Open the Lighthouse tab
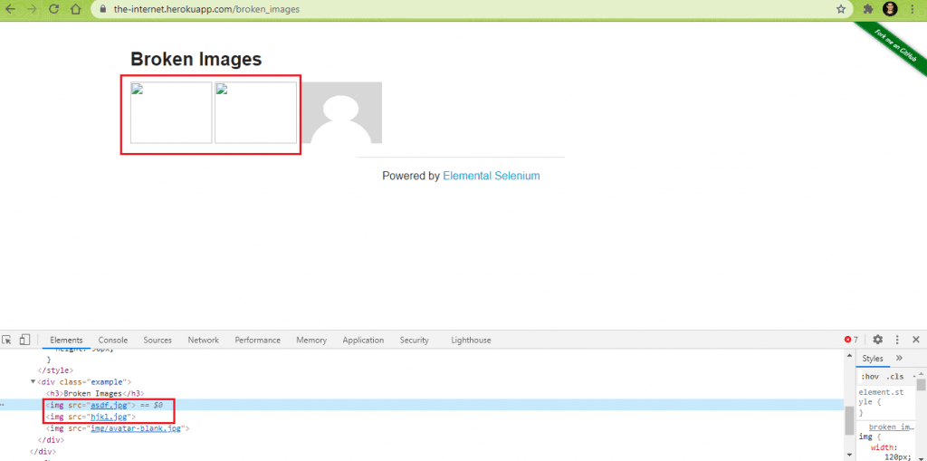927x461 pixels. click(471, 341)
